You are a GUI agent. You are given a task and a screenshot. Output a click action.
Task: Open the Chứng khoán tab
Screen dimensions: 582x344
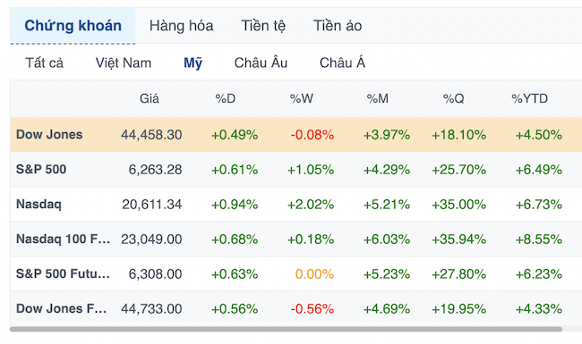pyautogui.click(x=73, y=26)
